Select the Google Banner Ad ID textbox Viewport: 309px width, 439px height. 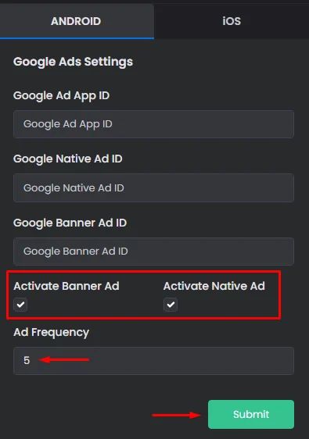click(153, 252)
